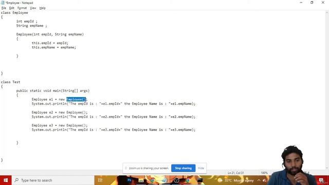This screenshot has width=329, height=185.
Task: Click 'public static void main' line
Action: pos(53,90)
